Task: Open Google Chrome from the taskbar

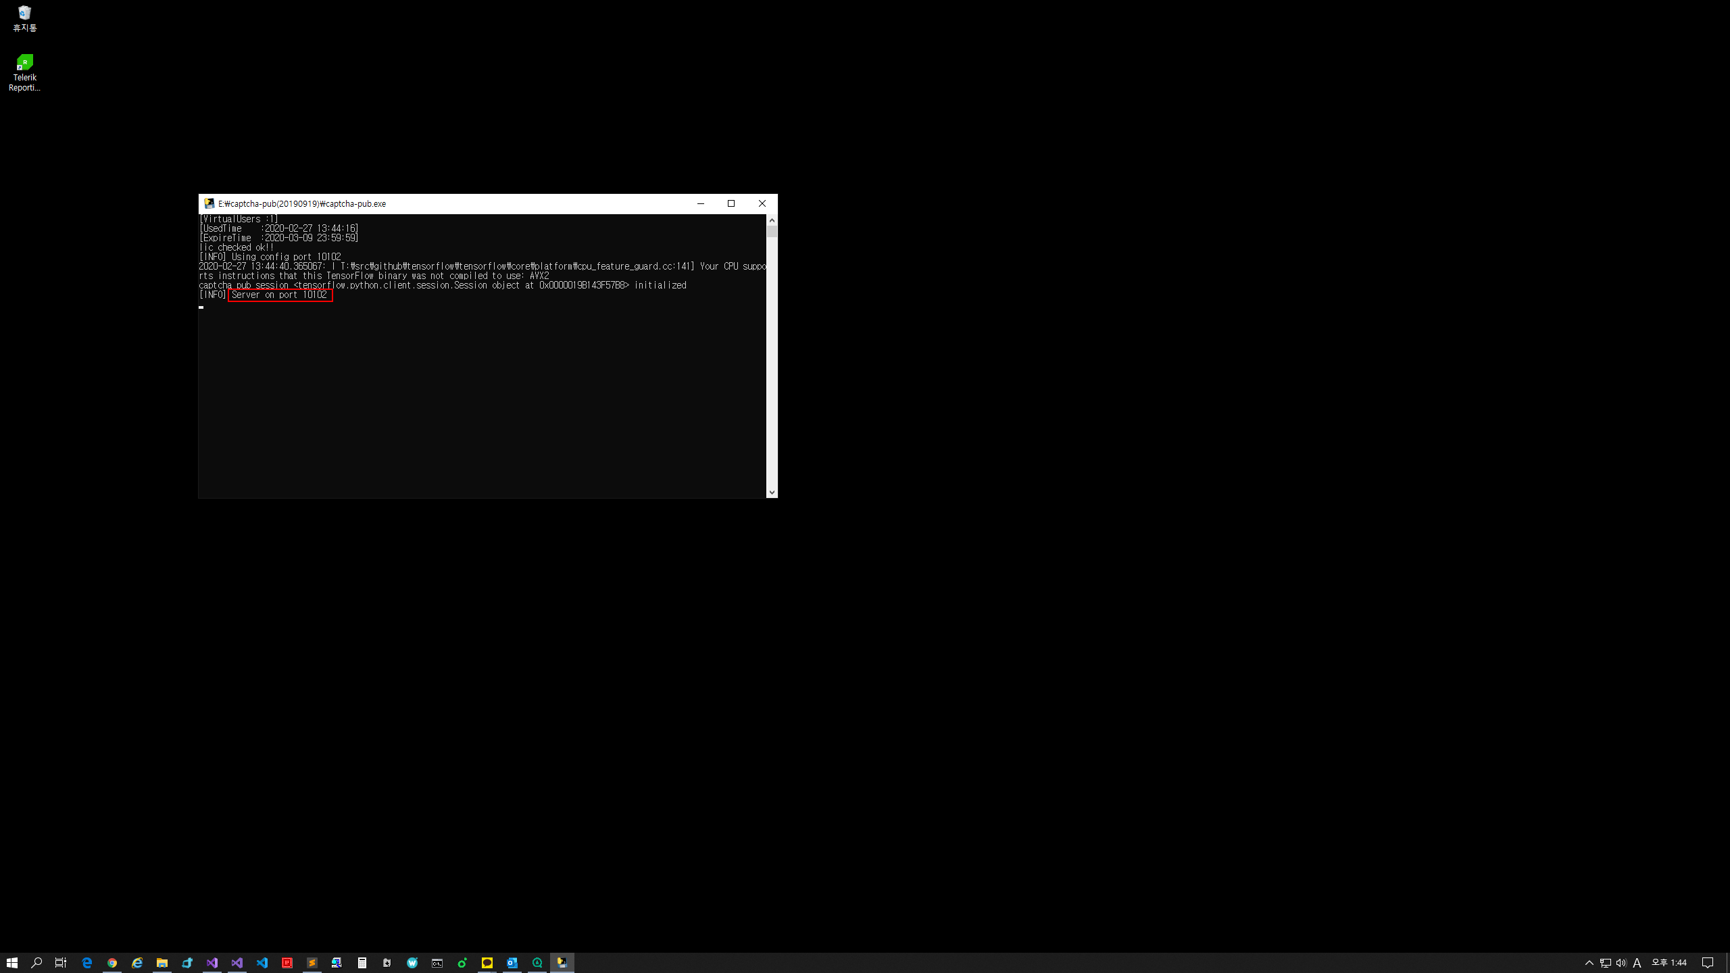Action: [x=112, y=963]
